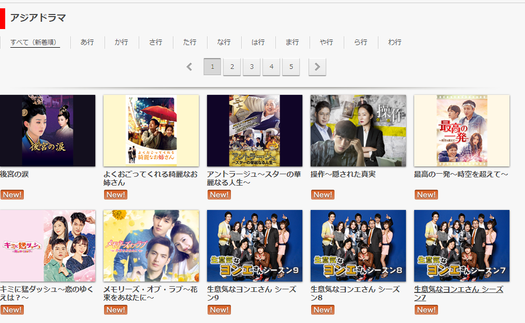Open キミに猛ダッシュ poster thumbnail

click(48, 246)
